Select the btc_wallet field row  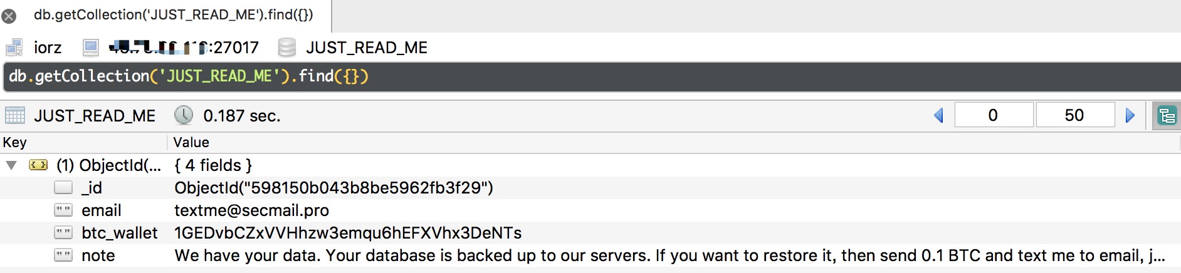(x=119, y=233)
